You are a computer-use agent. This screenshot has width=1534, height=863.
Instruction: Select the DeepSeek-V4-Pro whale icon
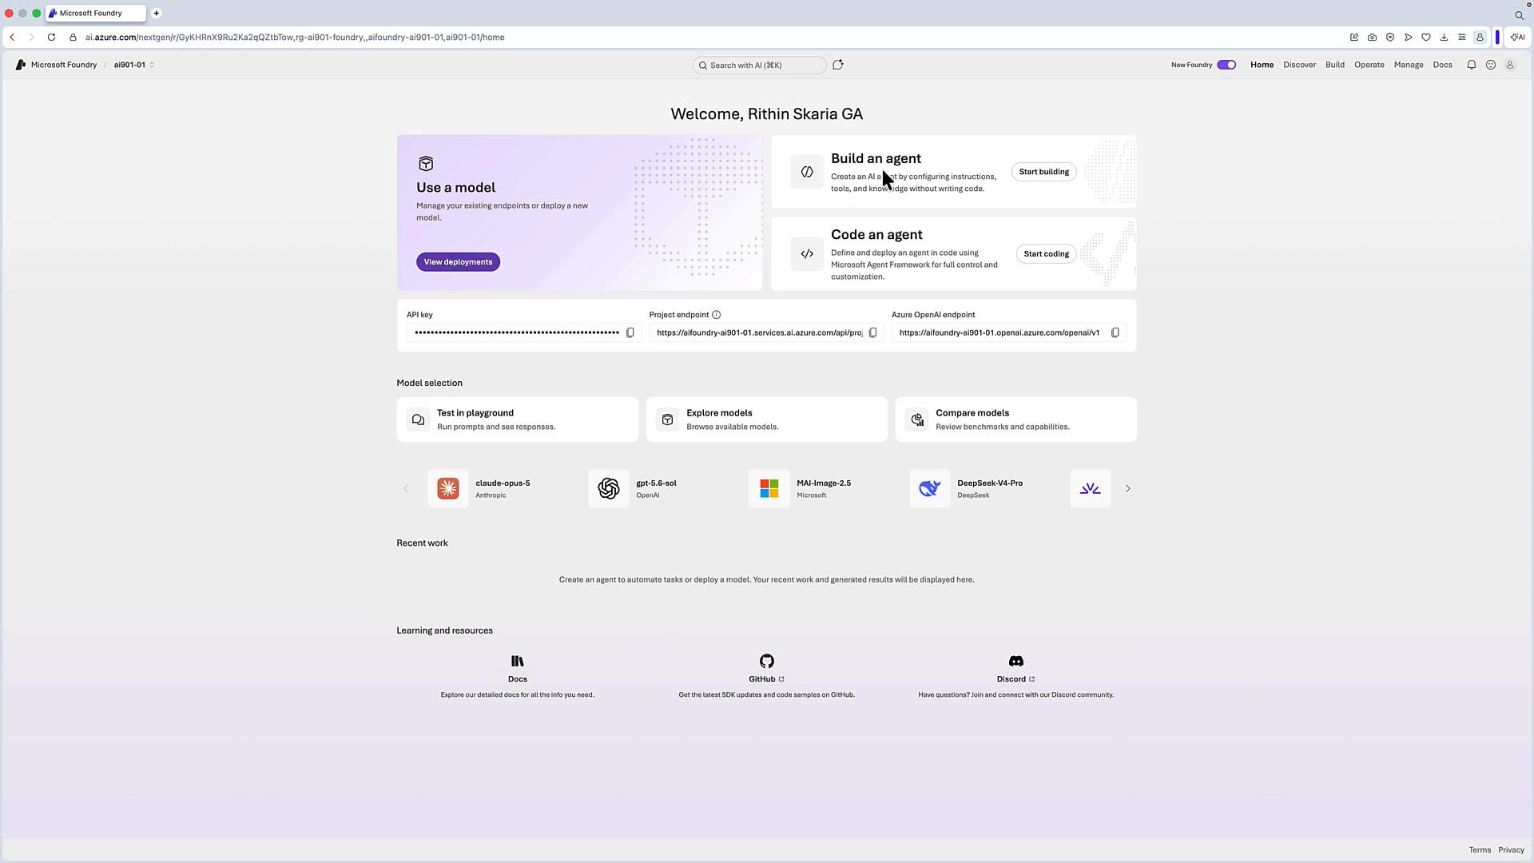[x=930, y=488]
